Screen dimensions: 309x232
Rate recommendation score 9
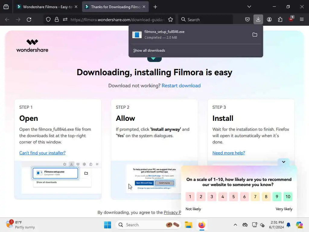(x=277, y=197)
